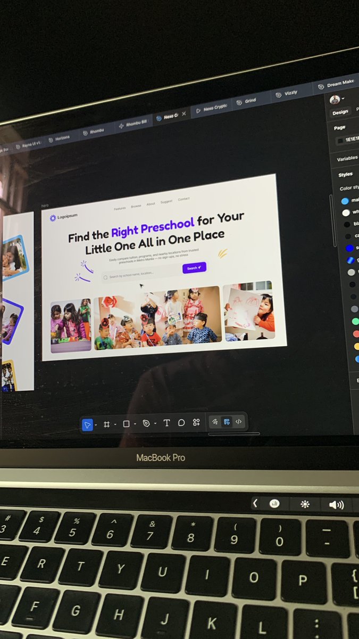The height and width of the screenshot is (639, 359).
Task: Tap the Touch Bar circular round icon
Action: tap(274, 503)
